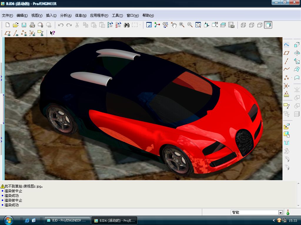Screen dimensions: 301x225
Task: Switch to no hidden display
Action: pos(260,25)
